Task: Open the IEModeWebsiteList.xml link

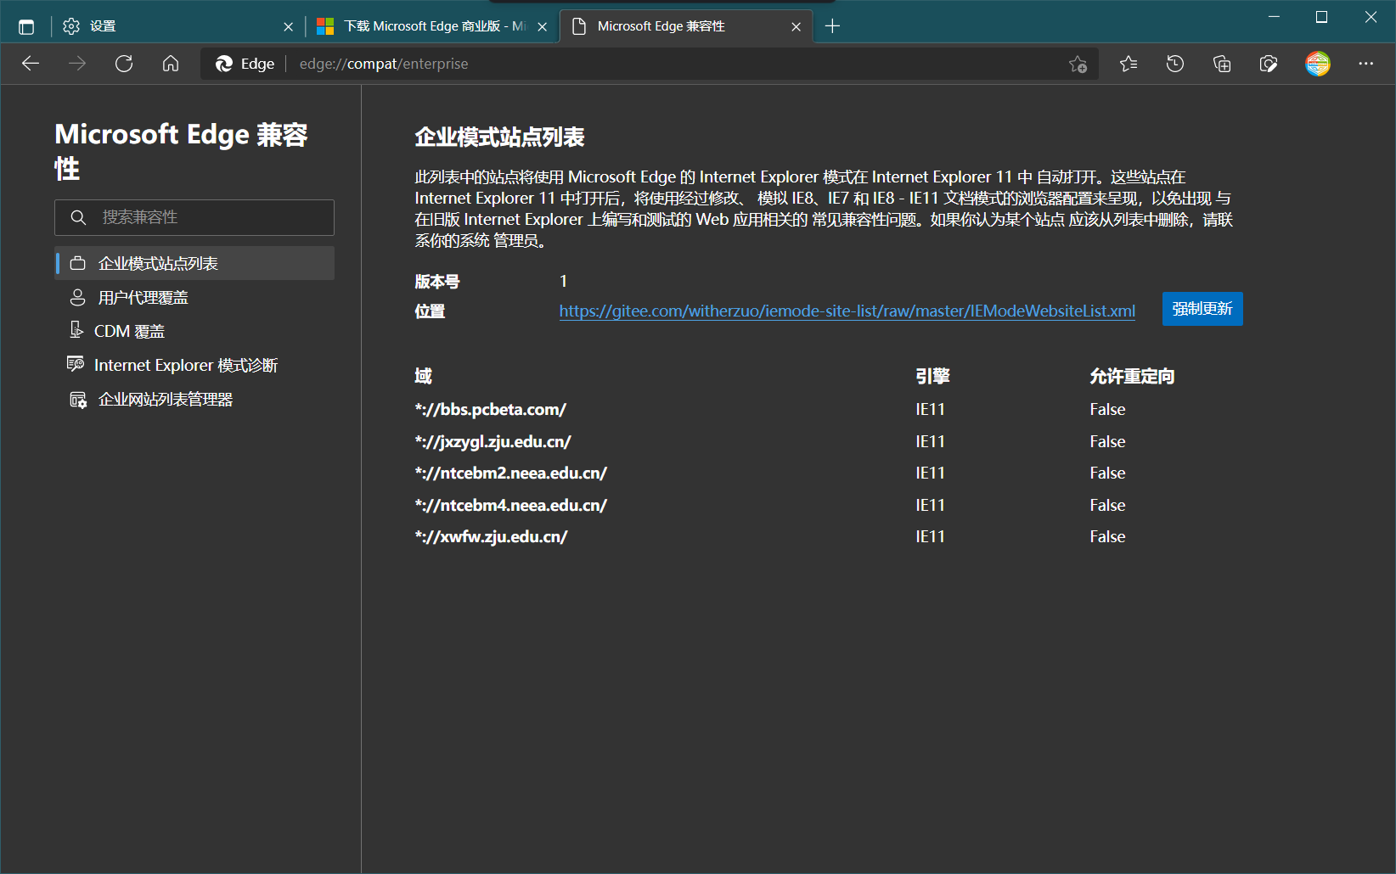Action: pyautogui.click(x=847, y=311)
